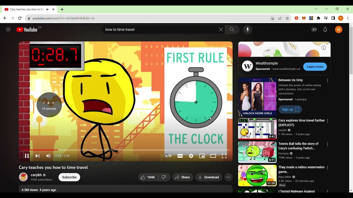The image size is (353, 198).
Task: Seek on the red video progress bar
Action: [125, 150]
